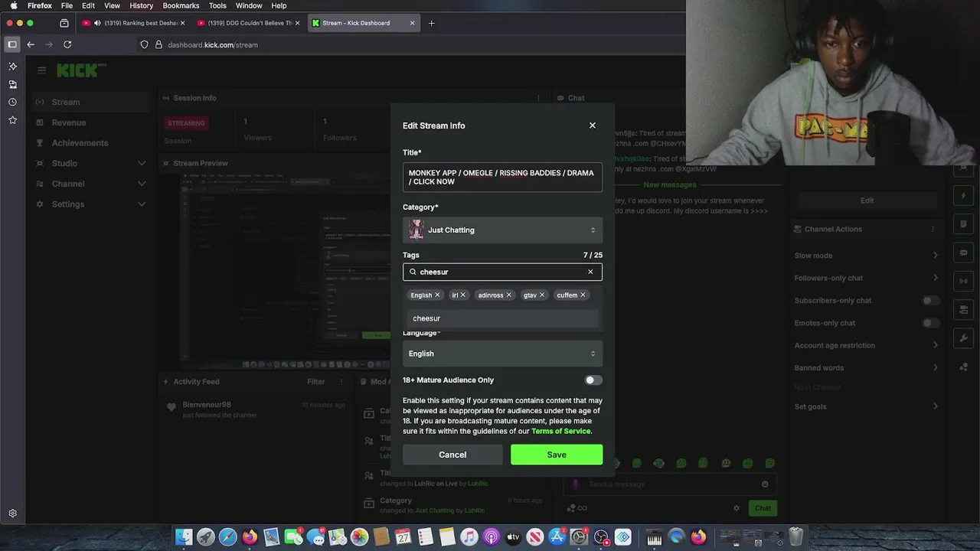Open the History menu
The width and height of the screenshot is (980, 551).
point(141,5)
